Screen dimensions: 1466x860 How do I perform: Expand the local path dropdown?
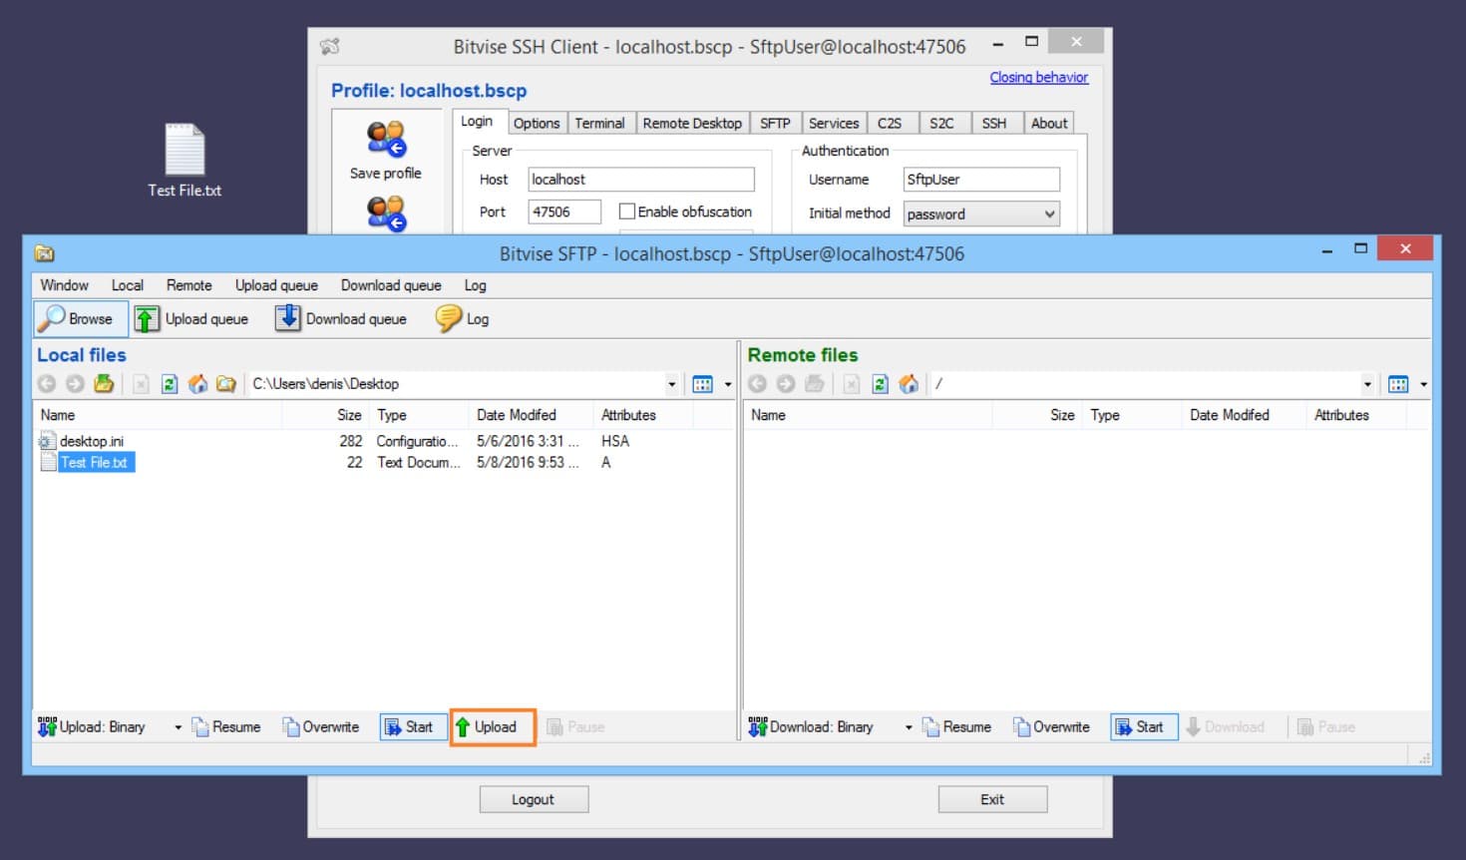tap(671, 384)
